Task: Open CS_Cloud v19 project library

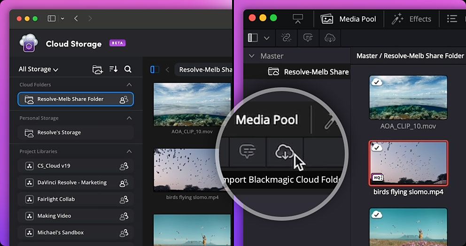Action: click(76, 166)
